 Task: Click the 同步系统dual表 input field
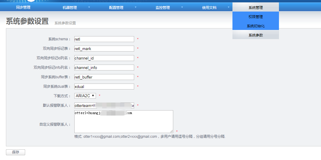click(x=104, y=87)
